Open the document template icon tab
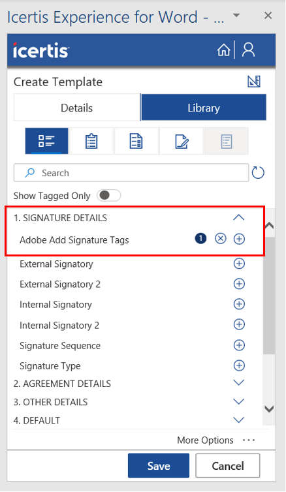286x492 pixels. 136,141
